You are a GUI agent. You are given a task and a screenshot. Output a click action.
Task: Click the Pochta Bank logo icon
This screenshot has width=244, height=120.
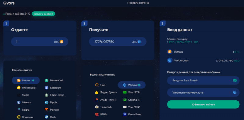pos(124,115)
